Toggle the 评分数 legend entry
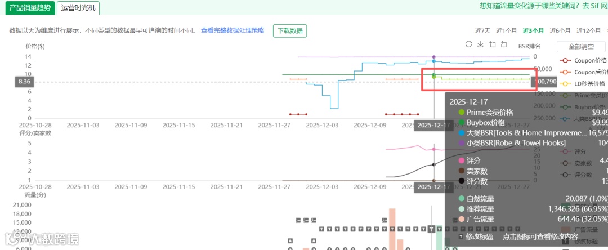The width and height of the screenshot is (608, 250). (x=576, y=175)
